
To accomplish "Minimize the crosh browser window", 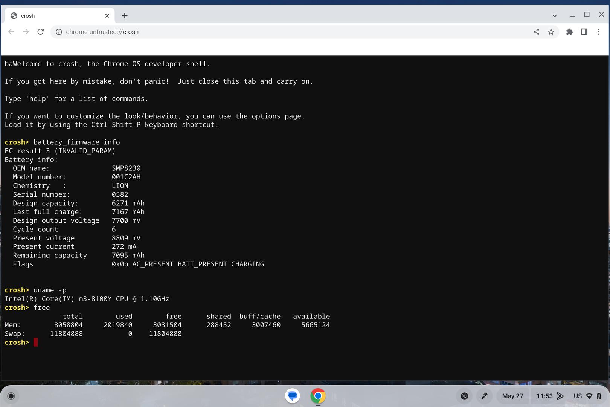I will pyautogui.click(x=572, y=15).
